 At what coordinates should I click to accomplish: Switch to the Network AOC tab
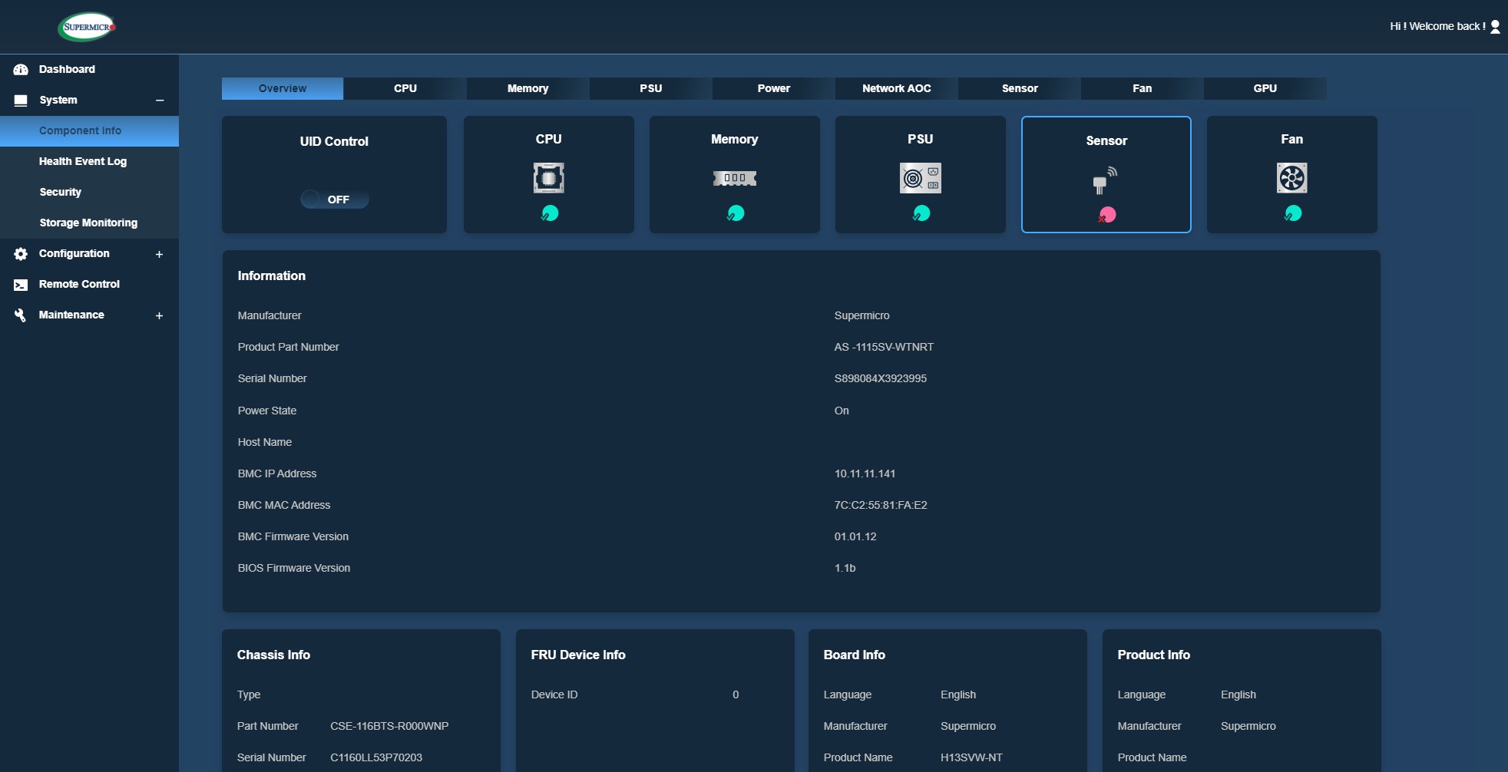pos(897,88)
